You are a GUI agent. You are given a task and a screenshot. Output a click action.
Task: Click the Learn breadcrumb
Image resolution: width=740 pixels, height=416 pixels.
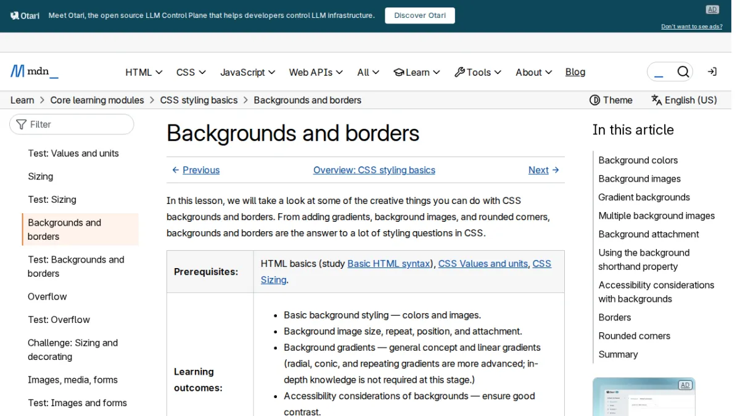pos(22,100)
